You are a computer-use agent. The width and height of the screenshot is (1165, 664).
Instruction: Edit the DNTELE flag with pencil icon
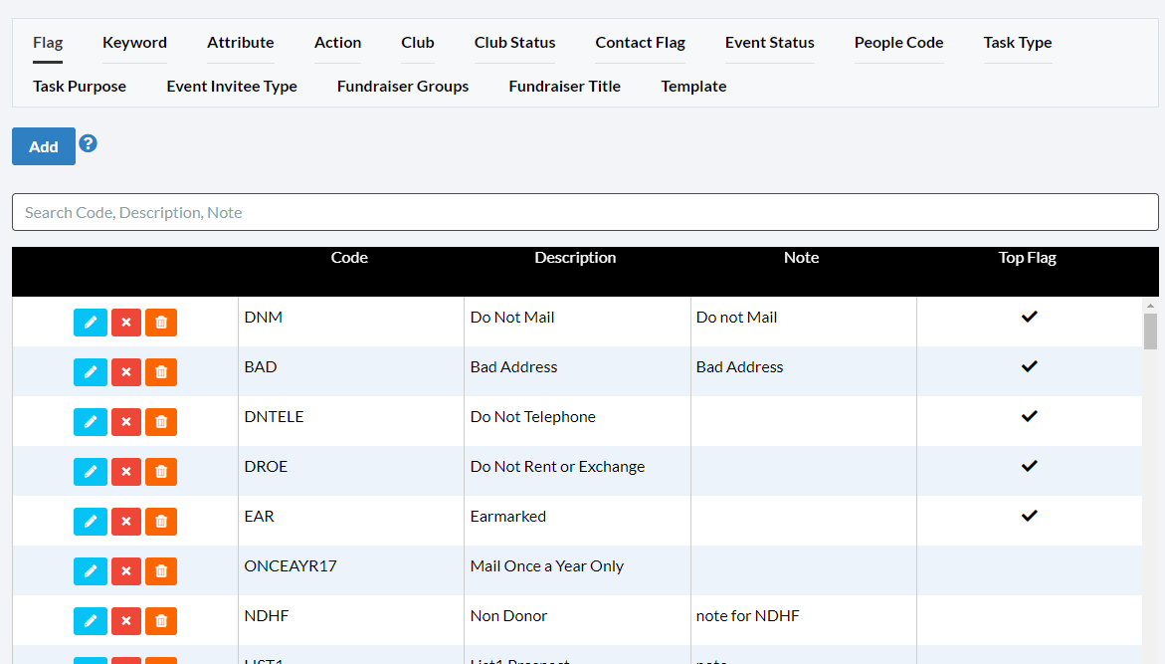(90, 422)
